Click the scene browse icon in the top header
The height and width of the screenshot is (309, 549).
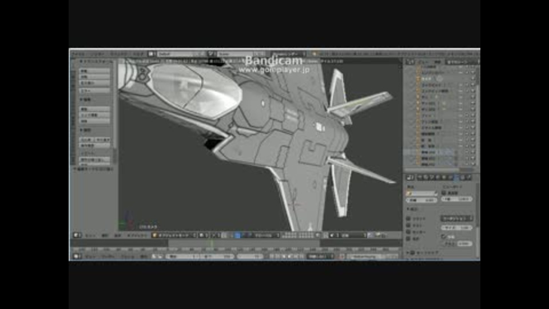pyautogui.click(x=211, y=54)
